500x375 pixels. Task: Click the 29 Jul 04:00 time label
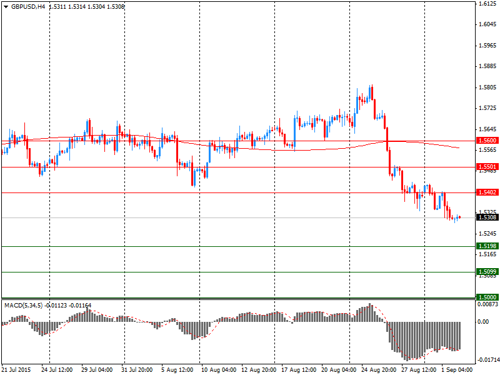pos(97,370)
